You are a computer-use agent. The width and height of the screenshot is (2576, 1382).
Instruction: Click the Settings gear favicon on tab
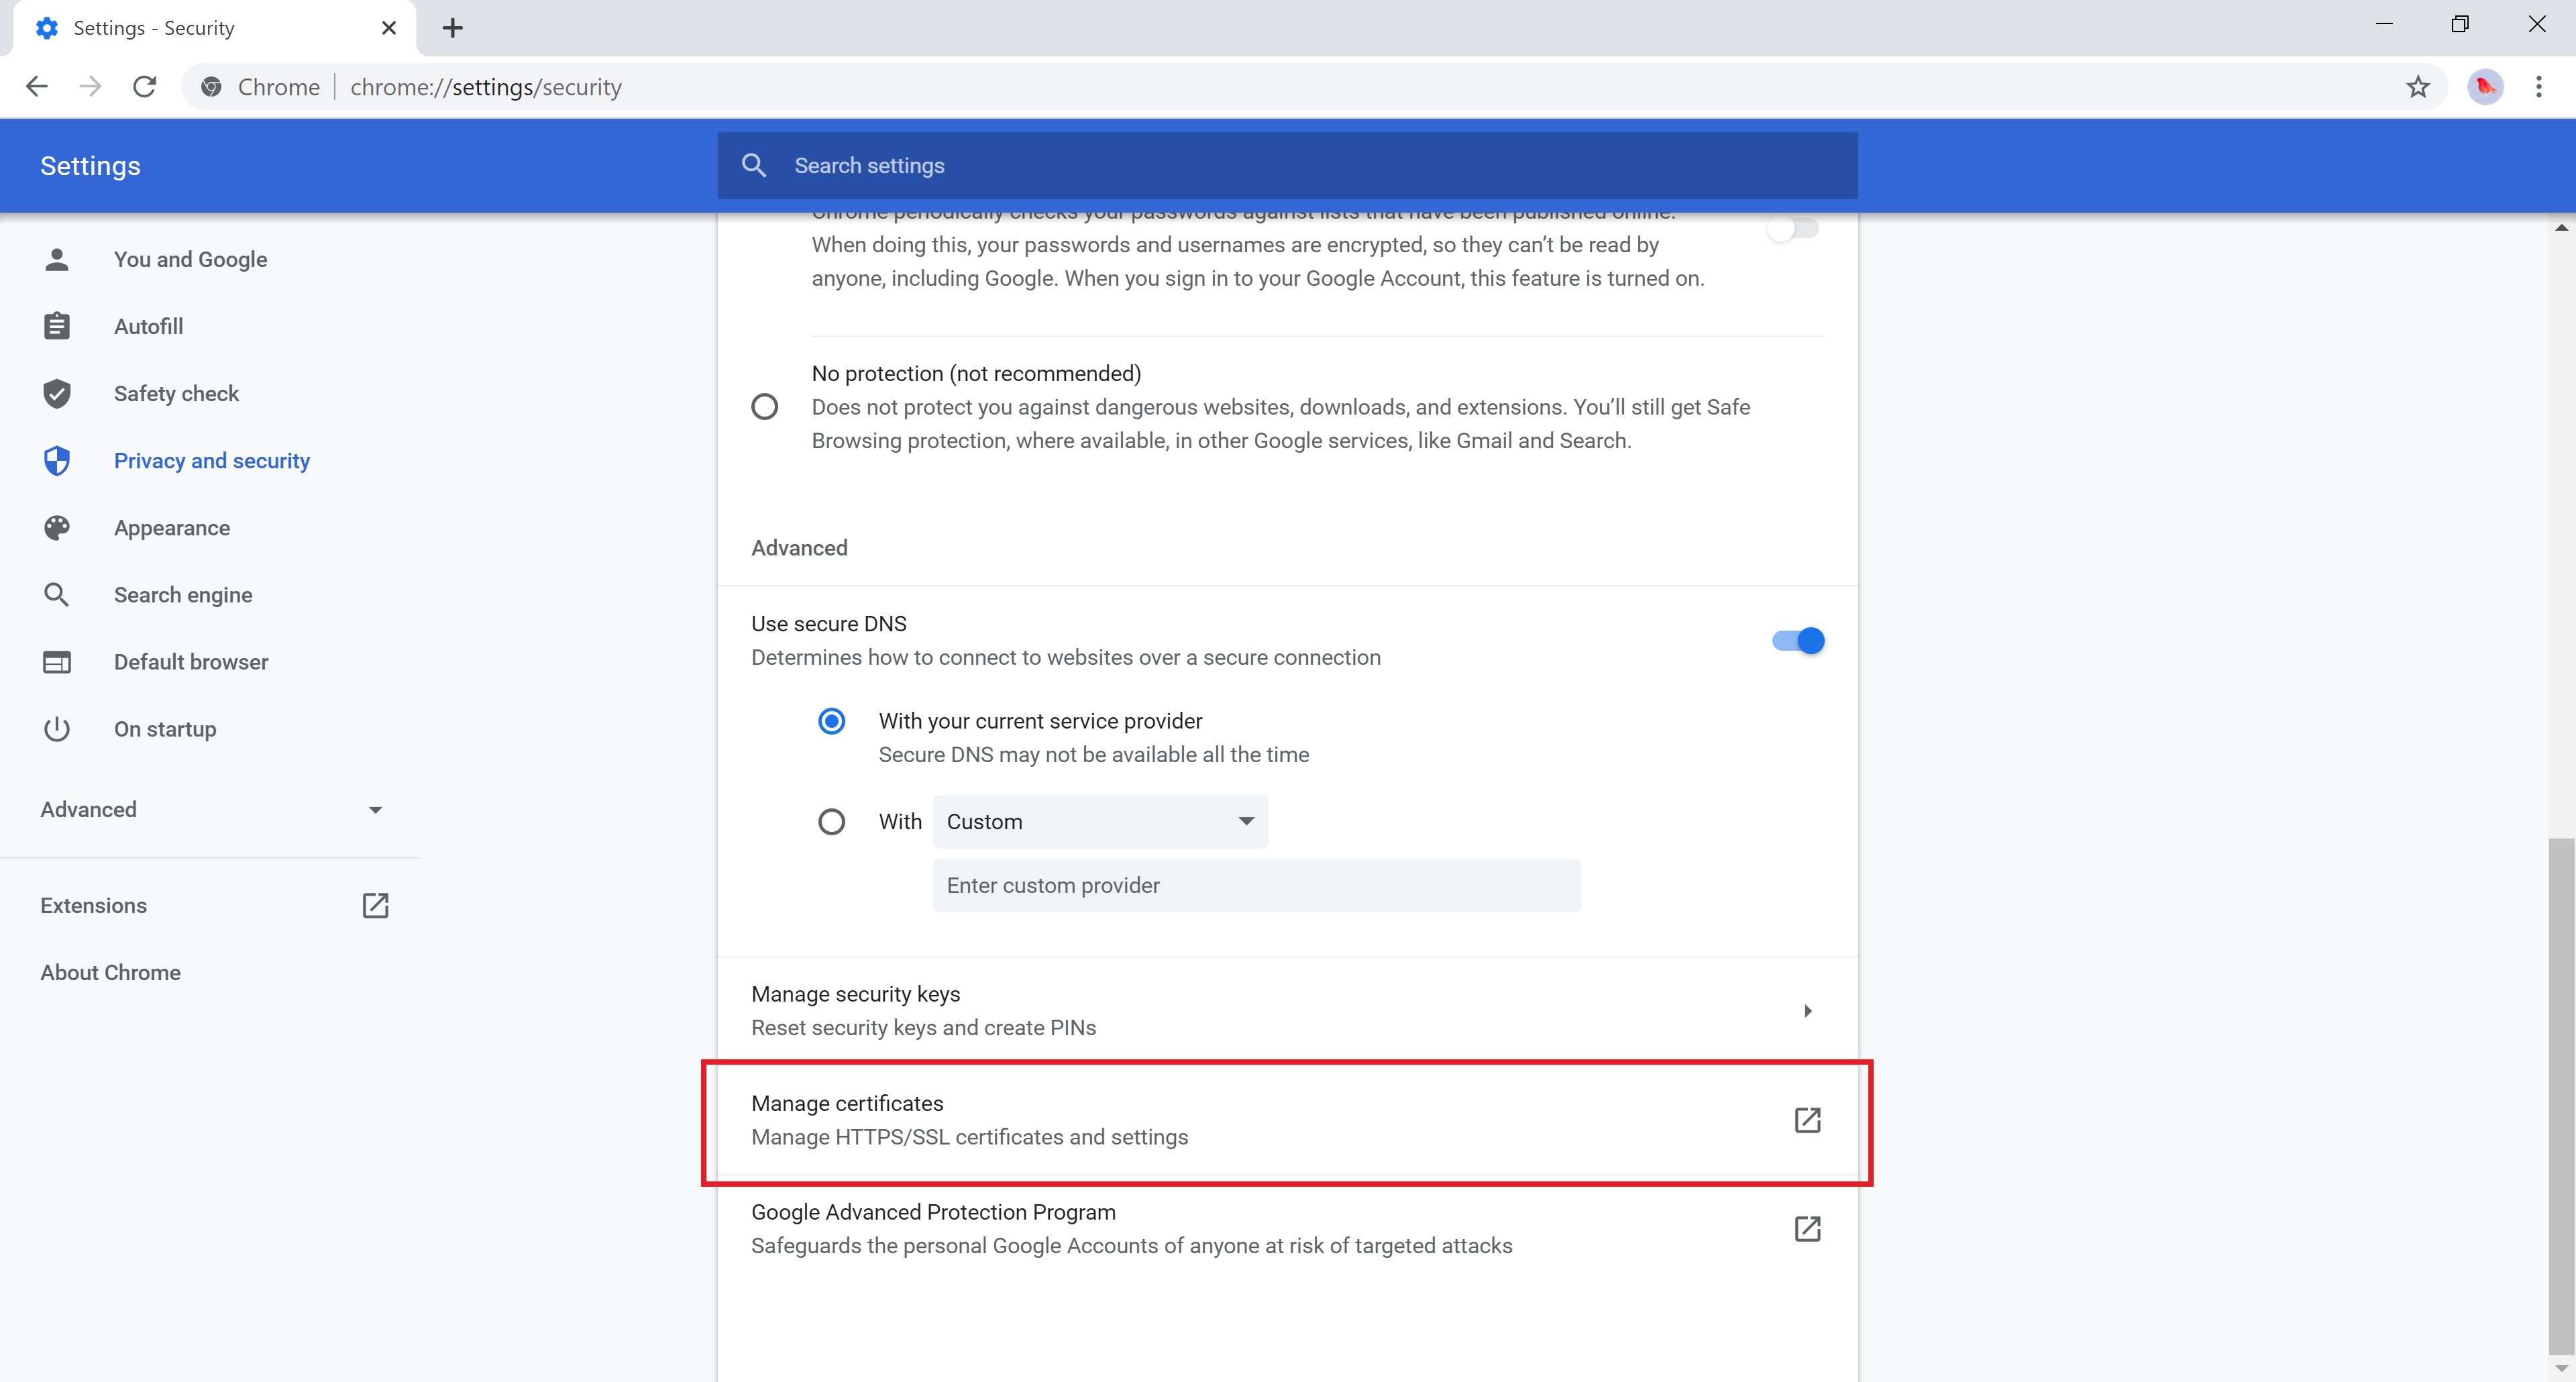tap(47, 28)
